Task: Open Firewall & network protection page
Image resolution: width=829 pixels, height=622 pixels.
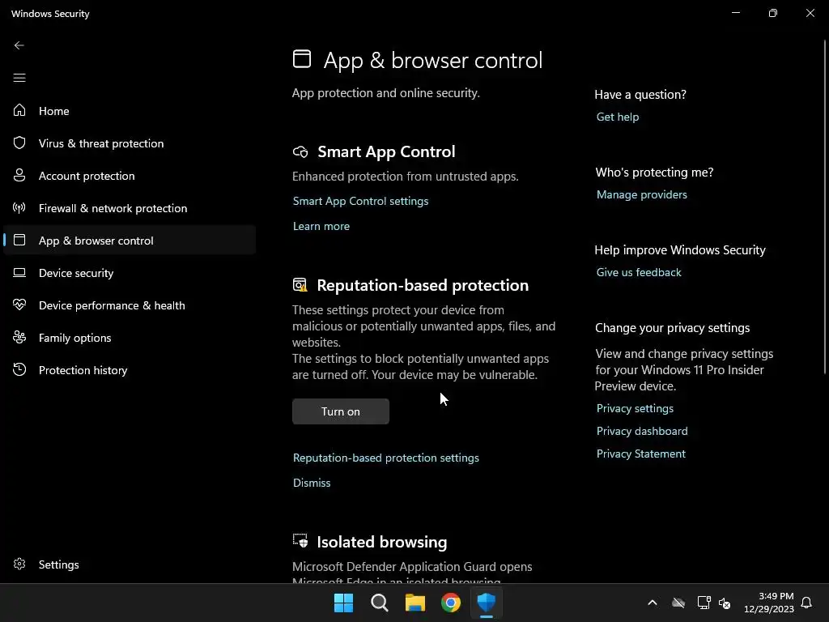Action: (x=130, y=208)
